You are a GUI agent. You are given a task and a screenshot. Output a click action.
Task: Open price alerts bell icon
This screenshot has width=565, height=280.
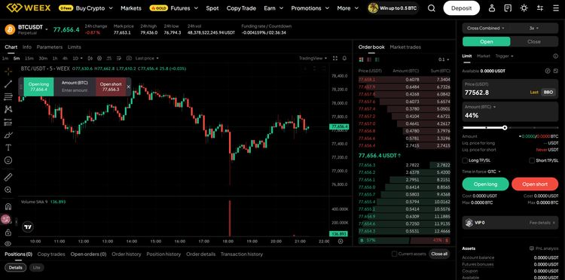click(344, 58)
